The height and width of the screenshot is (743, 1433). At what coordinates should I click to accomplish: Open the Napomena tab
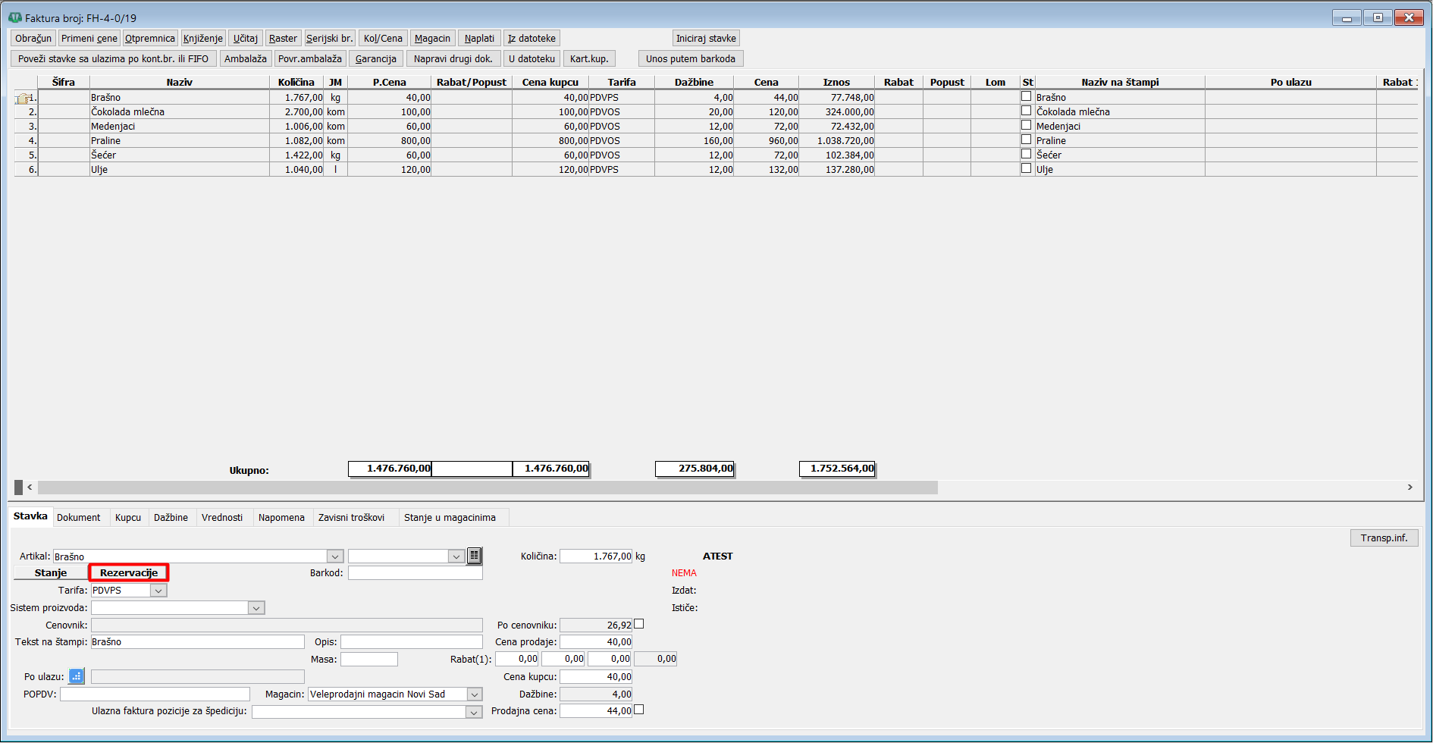(x=281, y=518)
